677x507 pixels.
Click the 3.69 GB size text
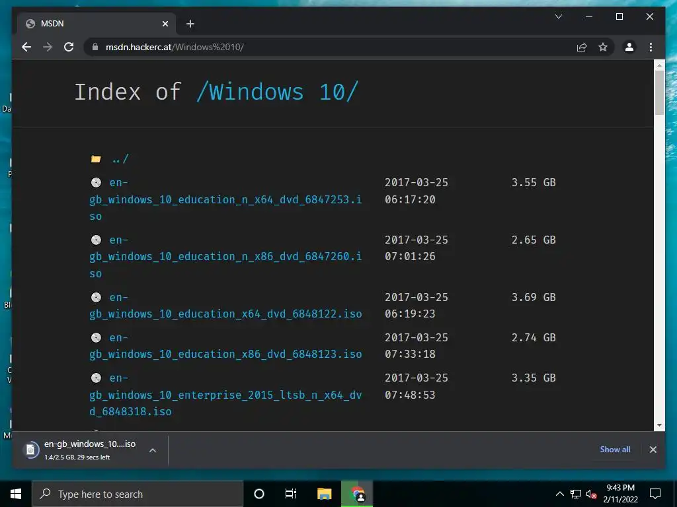tap(534, 297)
